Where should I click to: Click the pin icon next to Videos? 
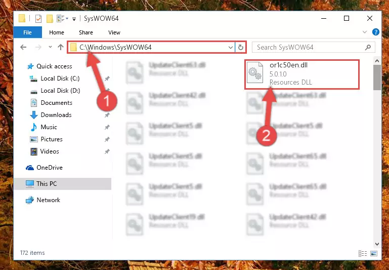coord(107,152)
